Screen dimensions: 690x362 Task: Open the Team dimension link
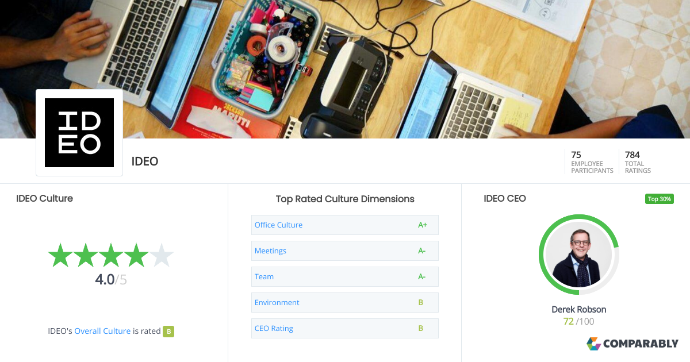coord(264,276)
